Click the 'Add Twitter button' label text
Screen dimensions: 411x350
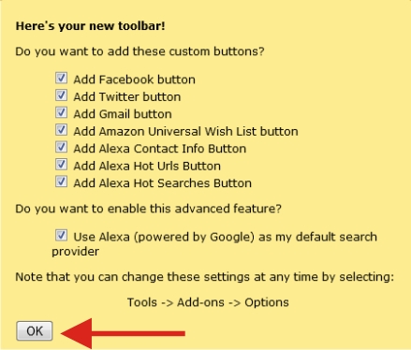coord(127,96)
